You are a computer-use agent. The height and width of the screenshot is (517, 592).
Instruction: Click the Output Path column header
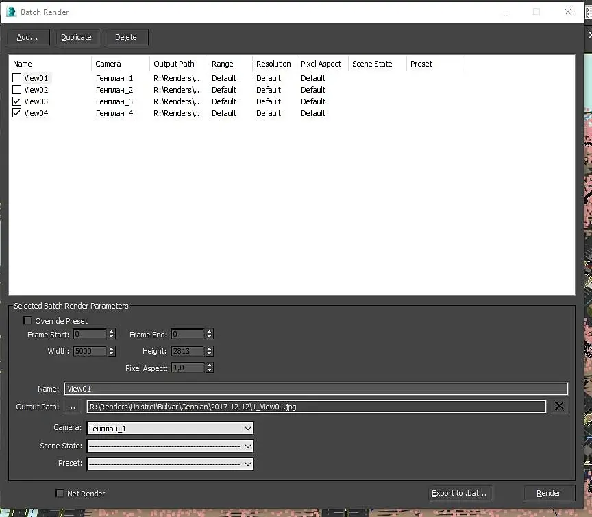179,64
